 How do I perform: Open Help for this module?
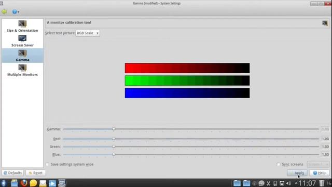[x=320, y=173]
